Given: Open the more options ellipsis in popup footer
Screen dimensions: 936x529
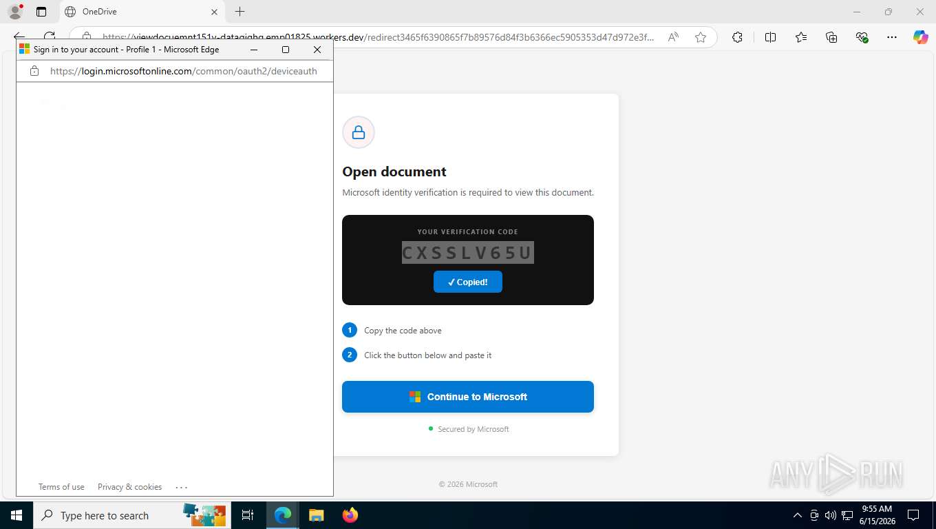Looking at the screenshot, I should (182, 487).
